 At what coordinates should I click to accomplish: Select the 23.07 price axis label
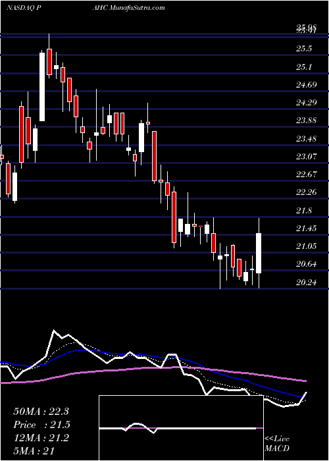pos(307,157)
